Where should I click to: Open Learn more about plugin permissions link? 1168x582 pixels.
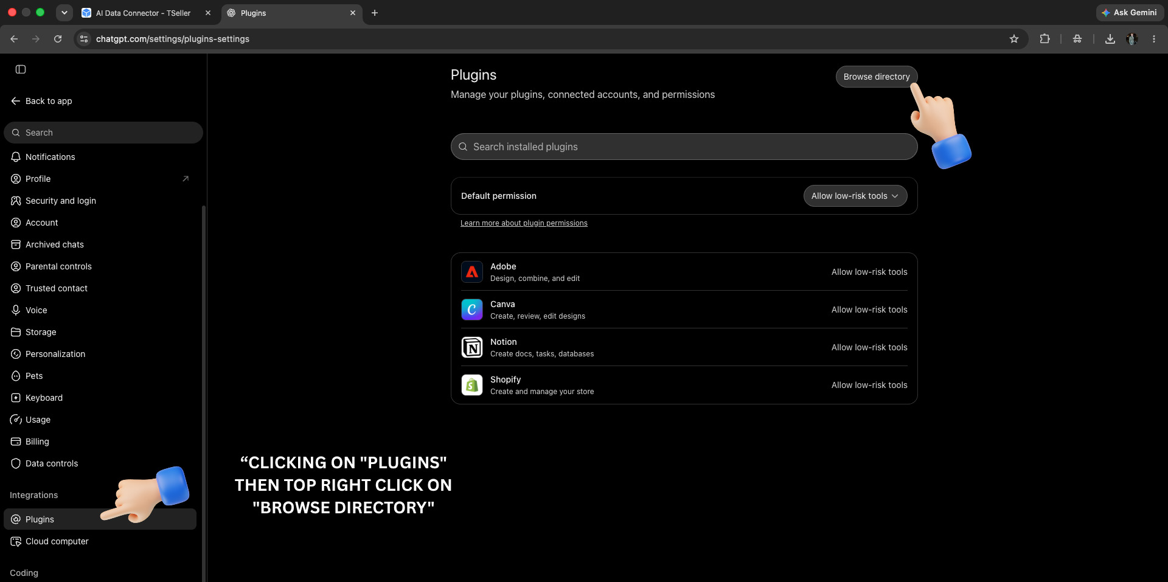[x=524, y=223]
